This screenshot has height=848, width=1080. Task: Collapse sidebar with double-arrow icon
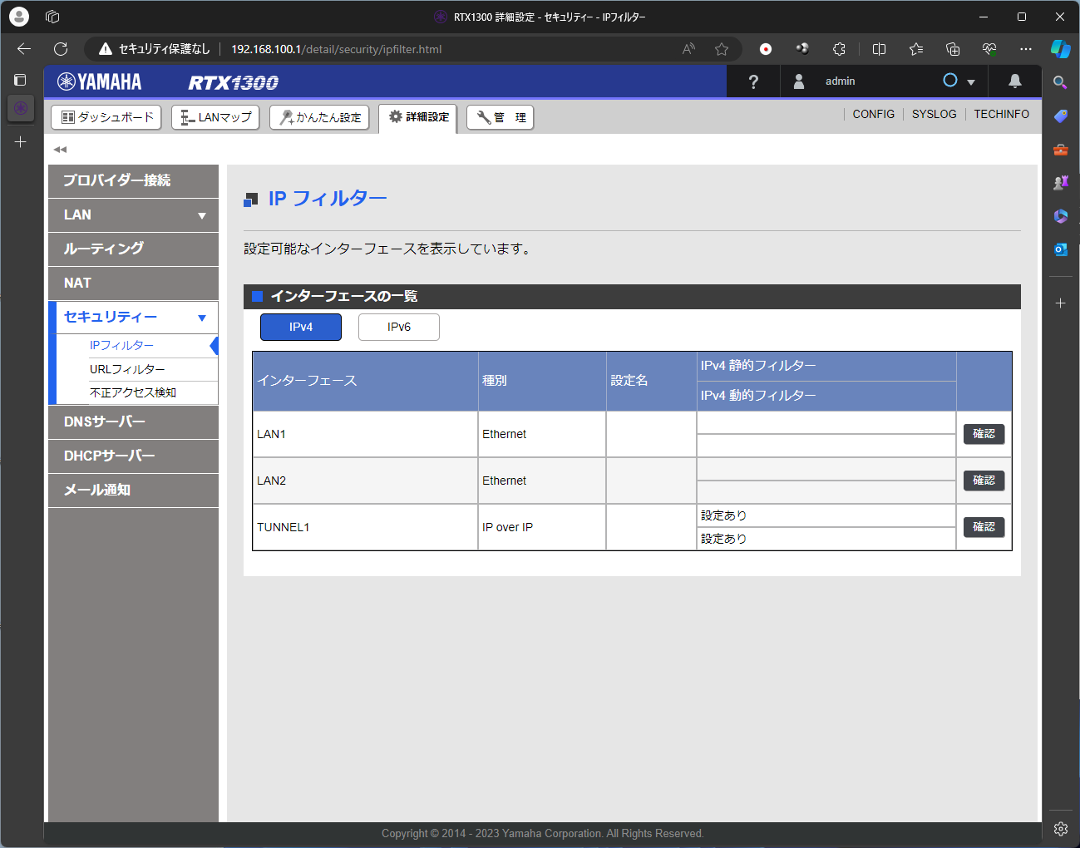coord(60,150)
